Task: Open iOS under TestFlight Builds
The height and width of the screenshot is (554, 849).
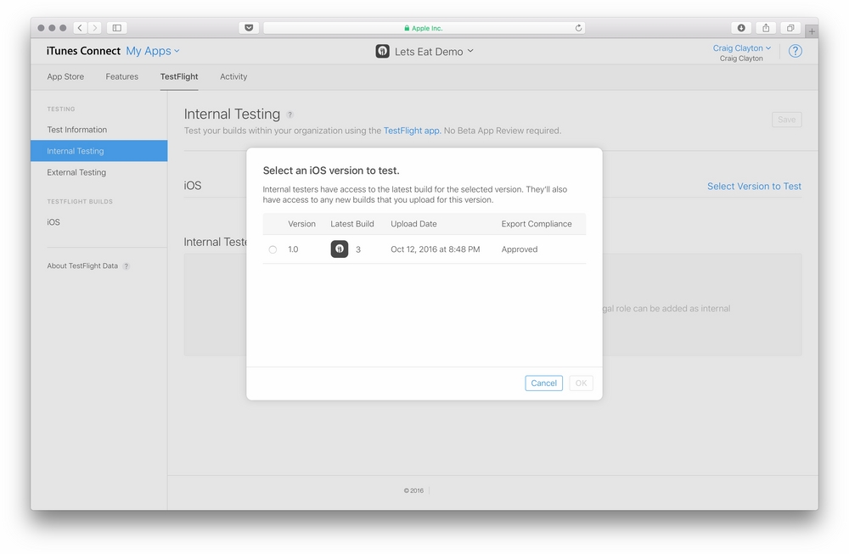Action: 53,222
